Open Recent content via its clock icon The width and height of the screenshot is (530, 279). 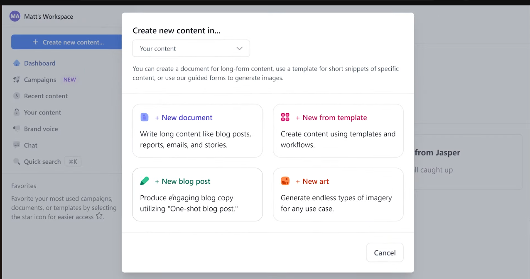[16, 96]
